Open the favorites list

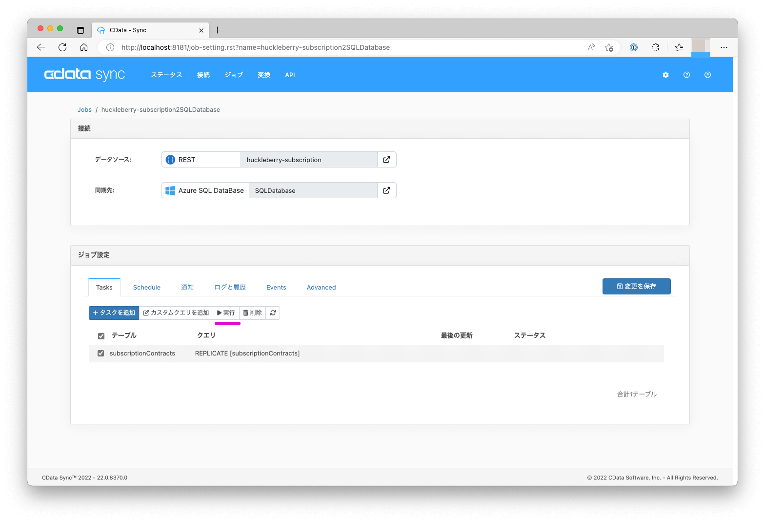(679, 47)
